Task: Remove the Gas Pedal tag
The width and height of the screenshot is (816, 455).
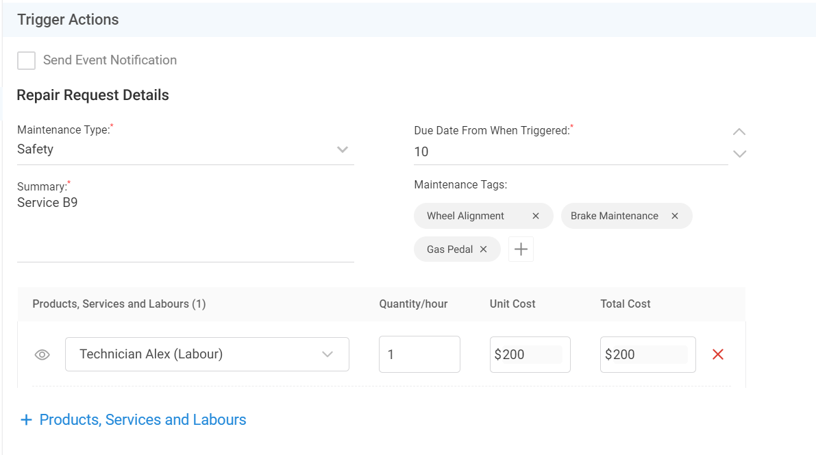Action: pyautogui.click(x=483, y=249)
